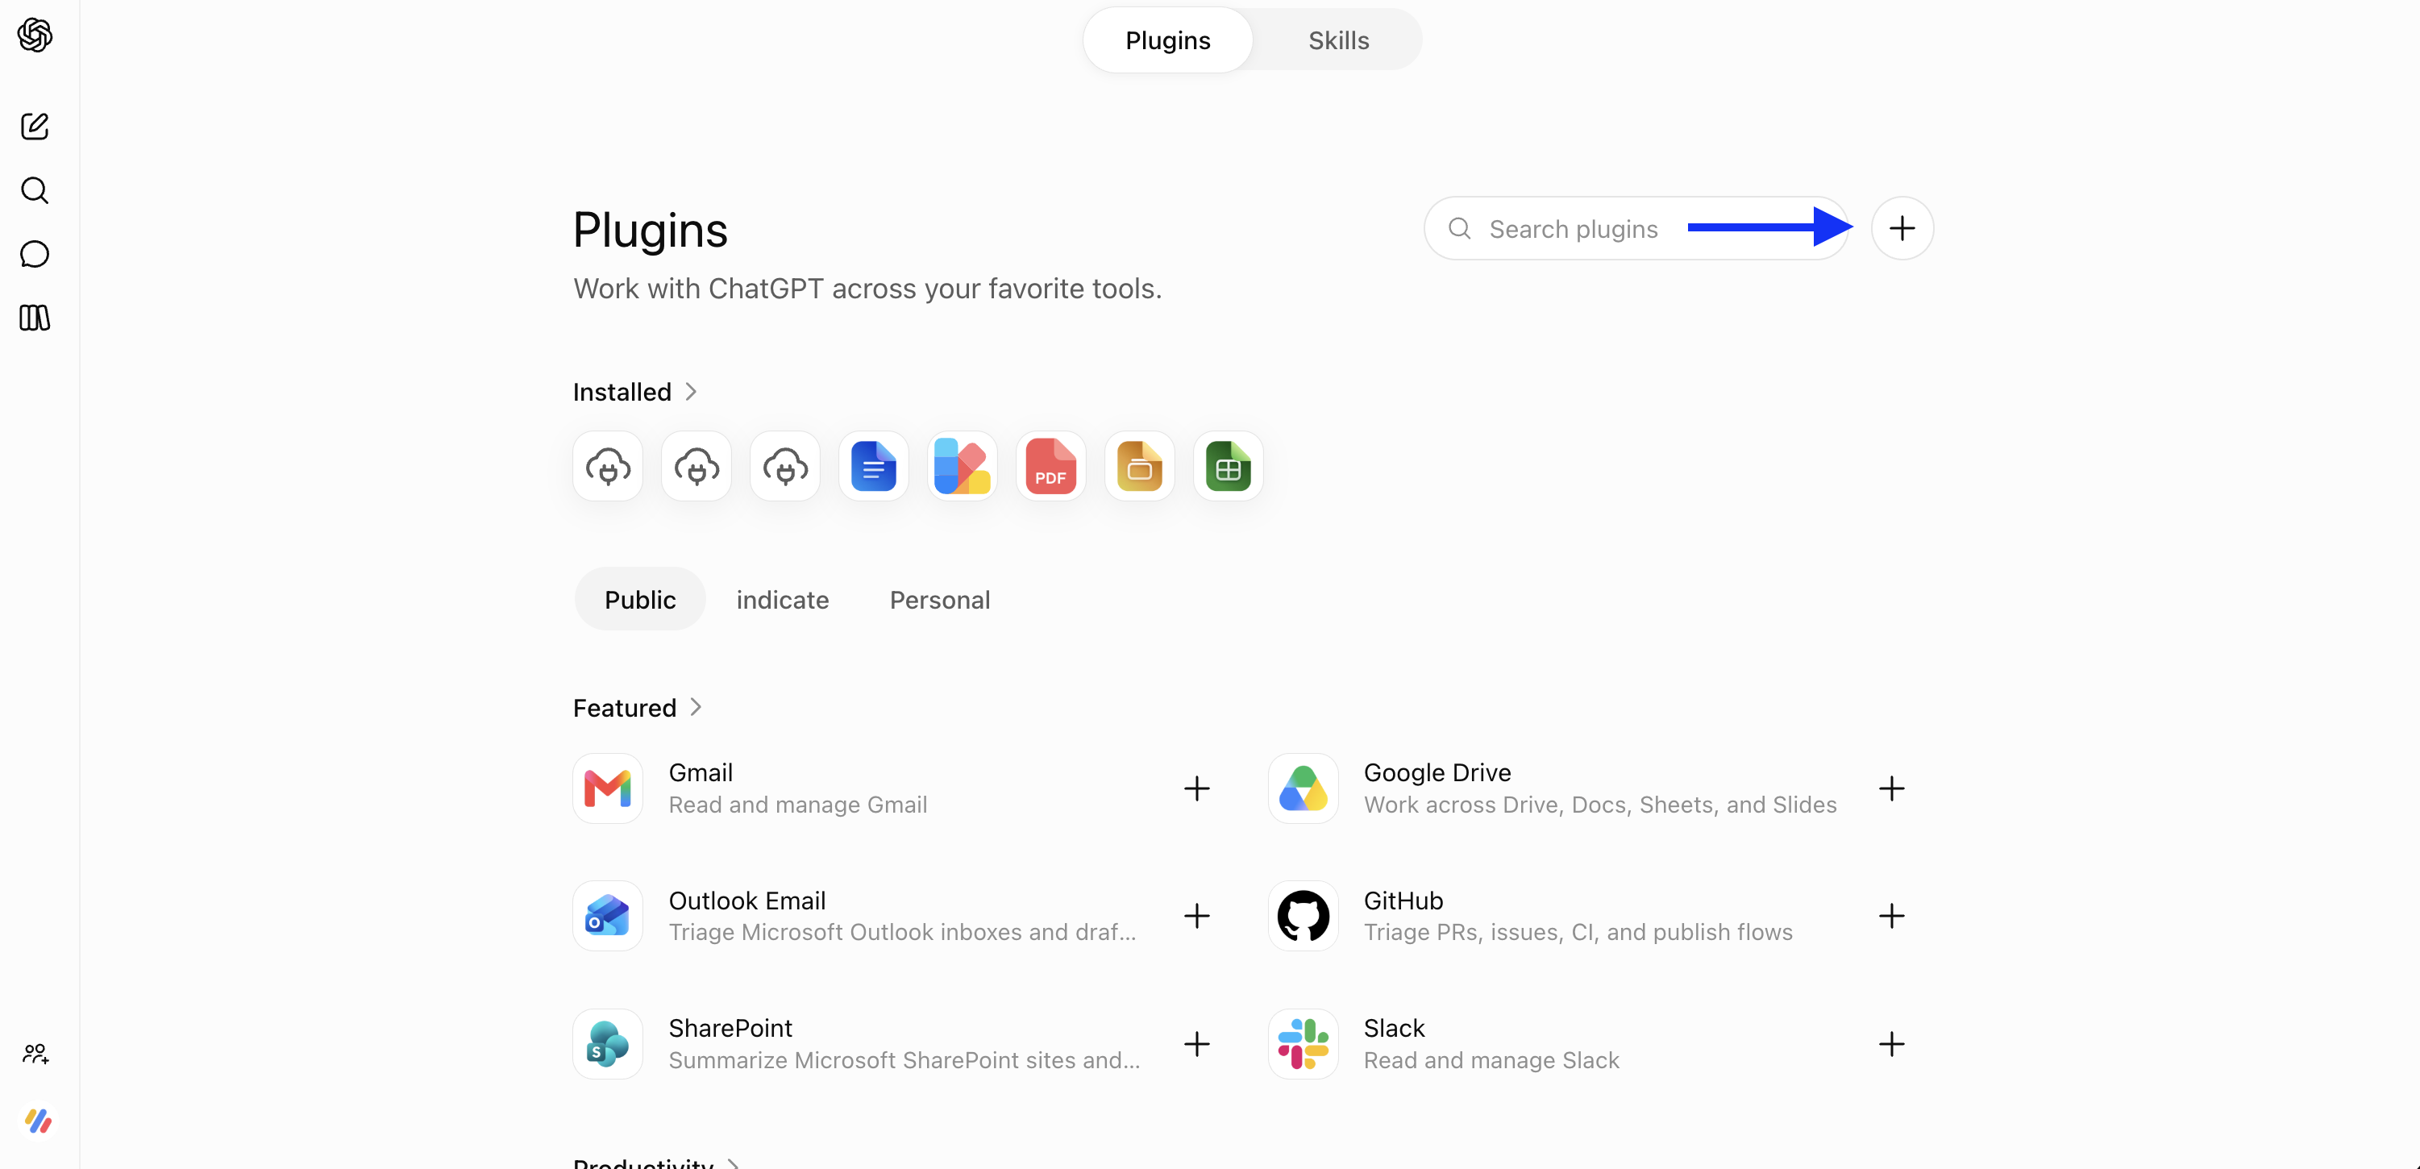
Task: Open the installed green spreadsheet plugin
Action: click(x=1228, y=466)
